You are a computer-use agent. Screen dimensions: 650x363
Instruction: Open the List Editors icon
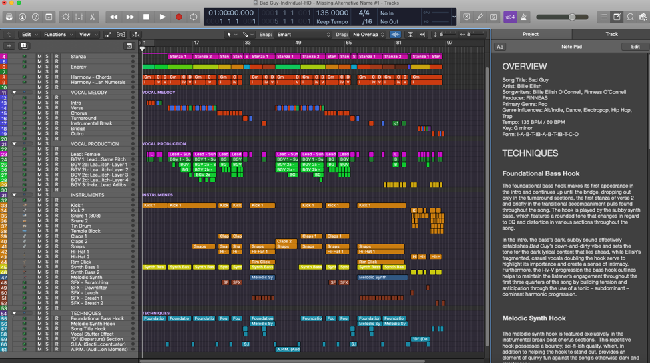click(x=603, y=17)
